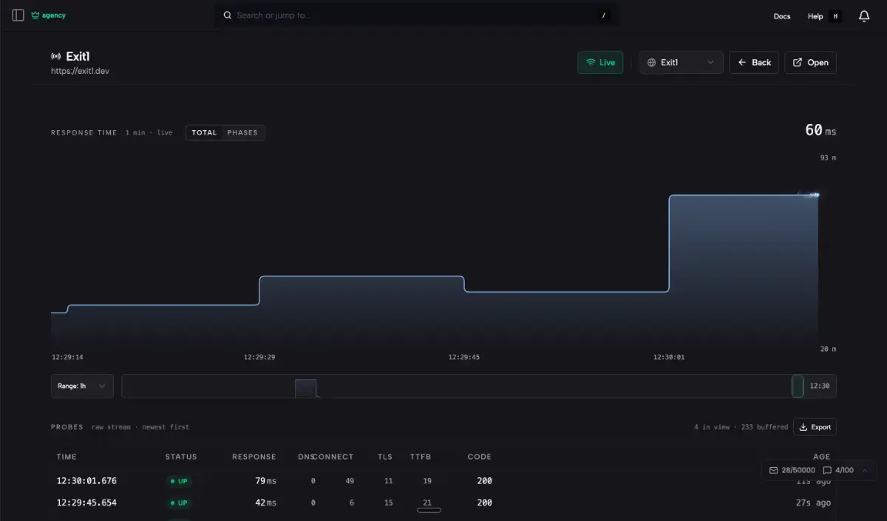This screenshot has width=887, height=521.
Task: Click the RESPONSE column header
Action: [x=254, y=457]
